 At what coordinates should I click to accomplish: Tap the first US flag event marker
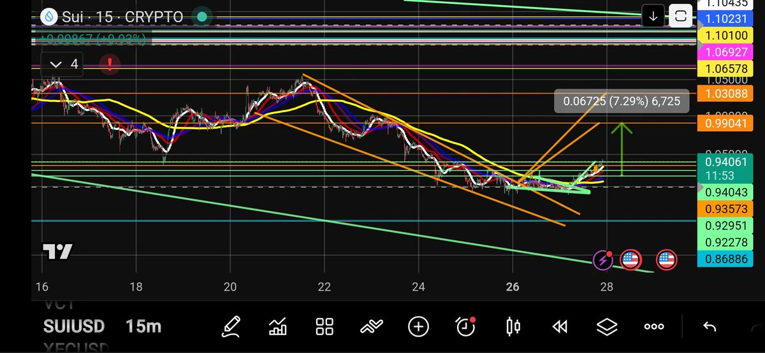click(x=630, y=259)
